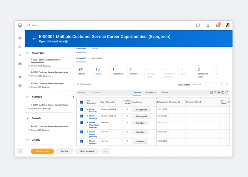Open the chat messages icon
This screenshot has width=248, height=177.
click(198, 25)
